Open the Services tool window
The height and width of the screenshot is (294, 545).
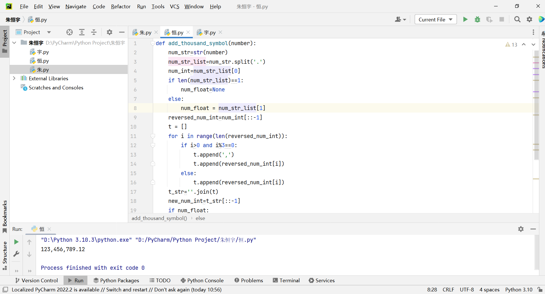click(322, 280)
